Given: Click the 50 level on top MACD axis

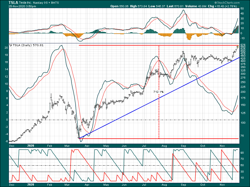Looking at the screenshot, I should click(242, 9).
